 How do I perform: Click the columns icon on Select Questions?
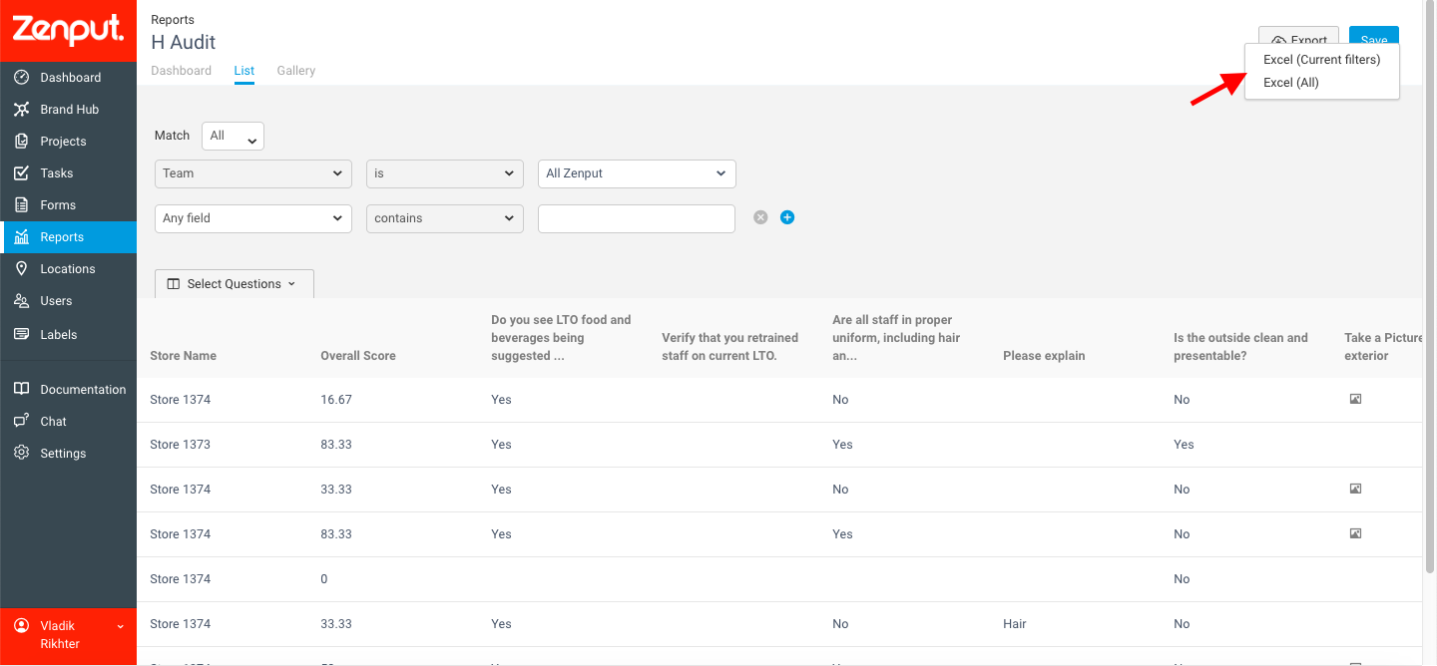[x=174, y=284]
